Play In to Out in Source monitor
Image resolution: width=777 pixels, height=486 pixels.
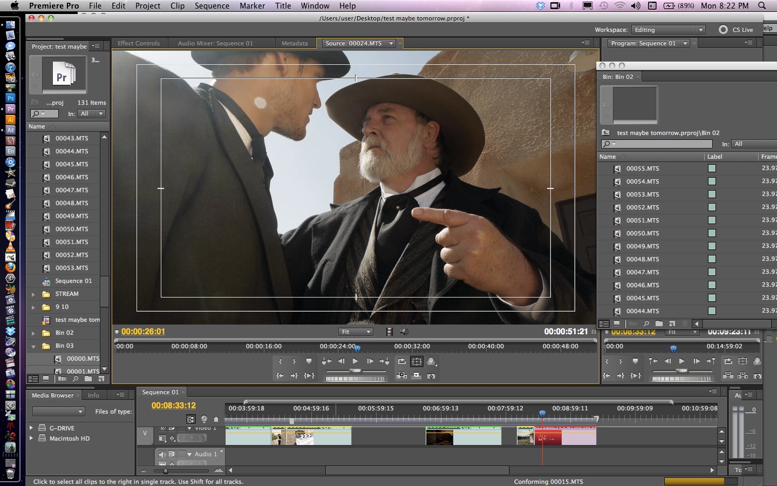point(309,375)
